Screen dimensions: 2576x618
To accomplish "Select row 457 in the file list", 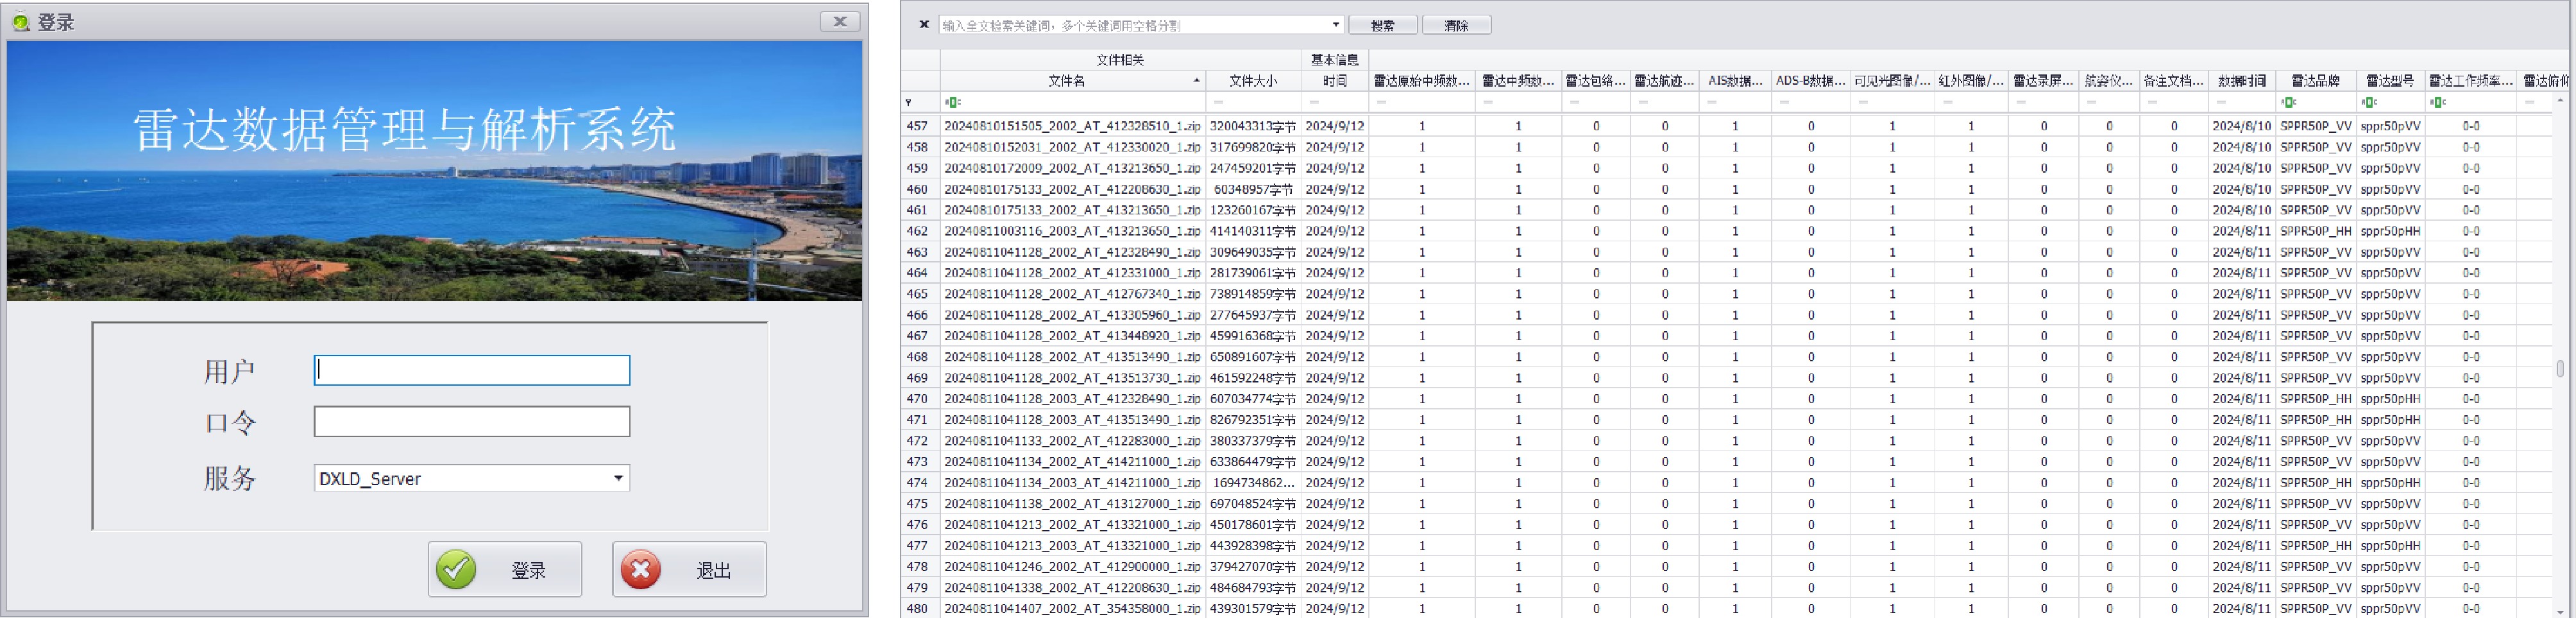I will pos(1071,126).
